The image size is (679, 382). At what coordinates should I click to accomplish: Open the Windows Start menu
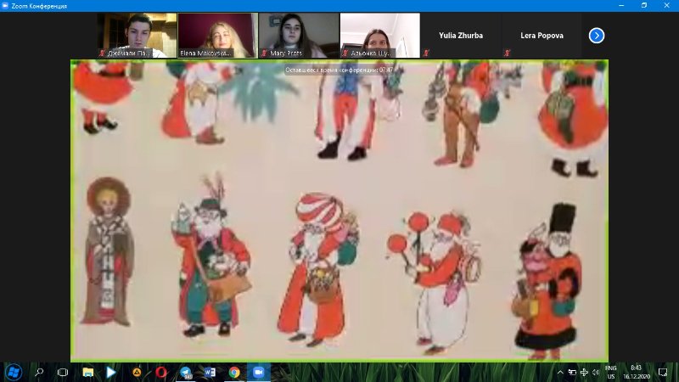point(14,372)
